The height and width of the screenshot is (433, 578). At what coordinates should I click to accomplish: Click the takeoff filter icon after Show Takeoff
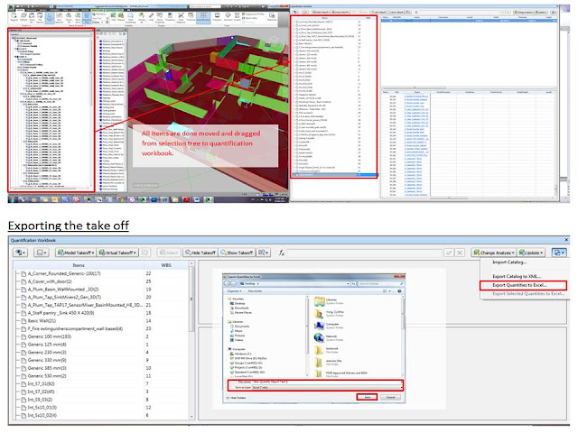263,253
